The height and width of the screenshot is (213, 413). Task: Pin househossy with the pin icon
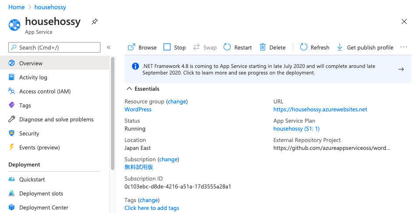pos(95,22)
